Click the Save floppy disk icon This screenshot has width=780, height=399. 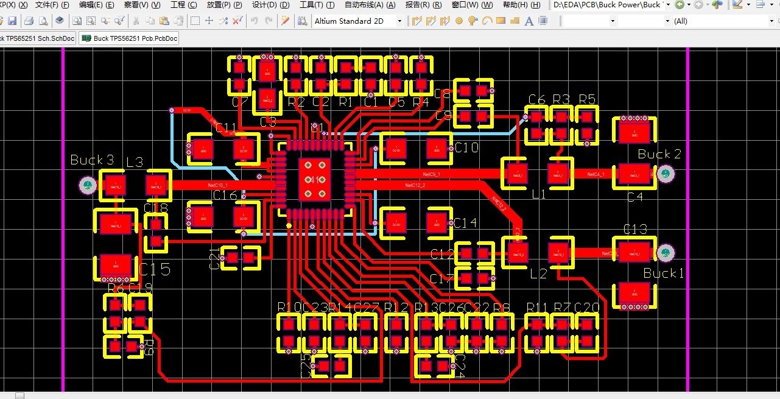[x=12, y=21]
